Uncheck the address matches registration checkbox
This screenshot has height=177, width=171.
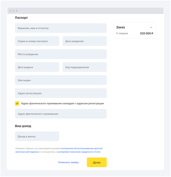point(17,104)
